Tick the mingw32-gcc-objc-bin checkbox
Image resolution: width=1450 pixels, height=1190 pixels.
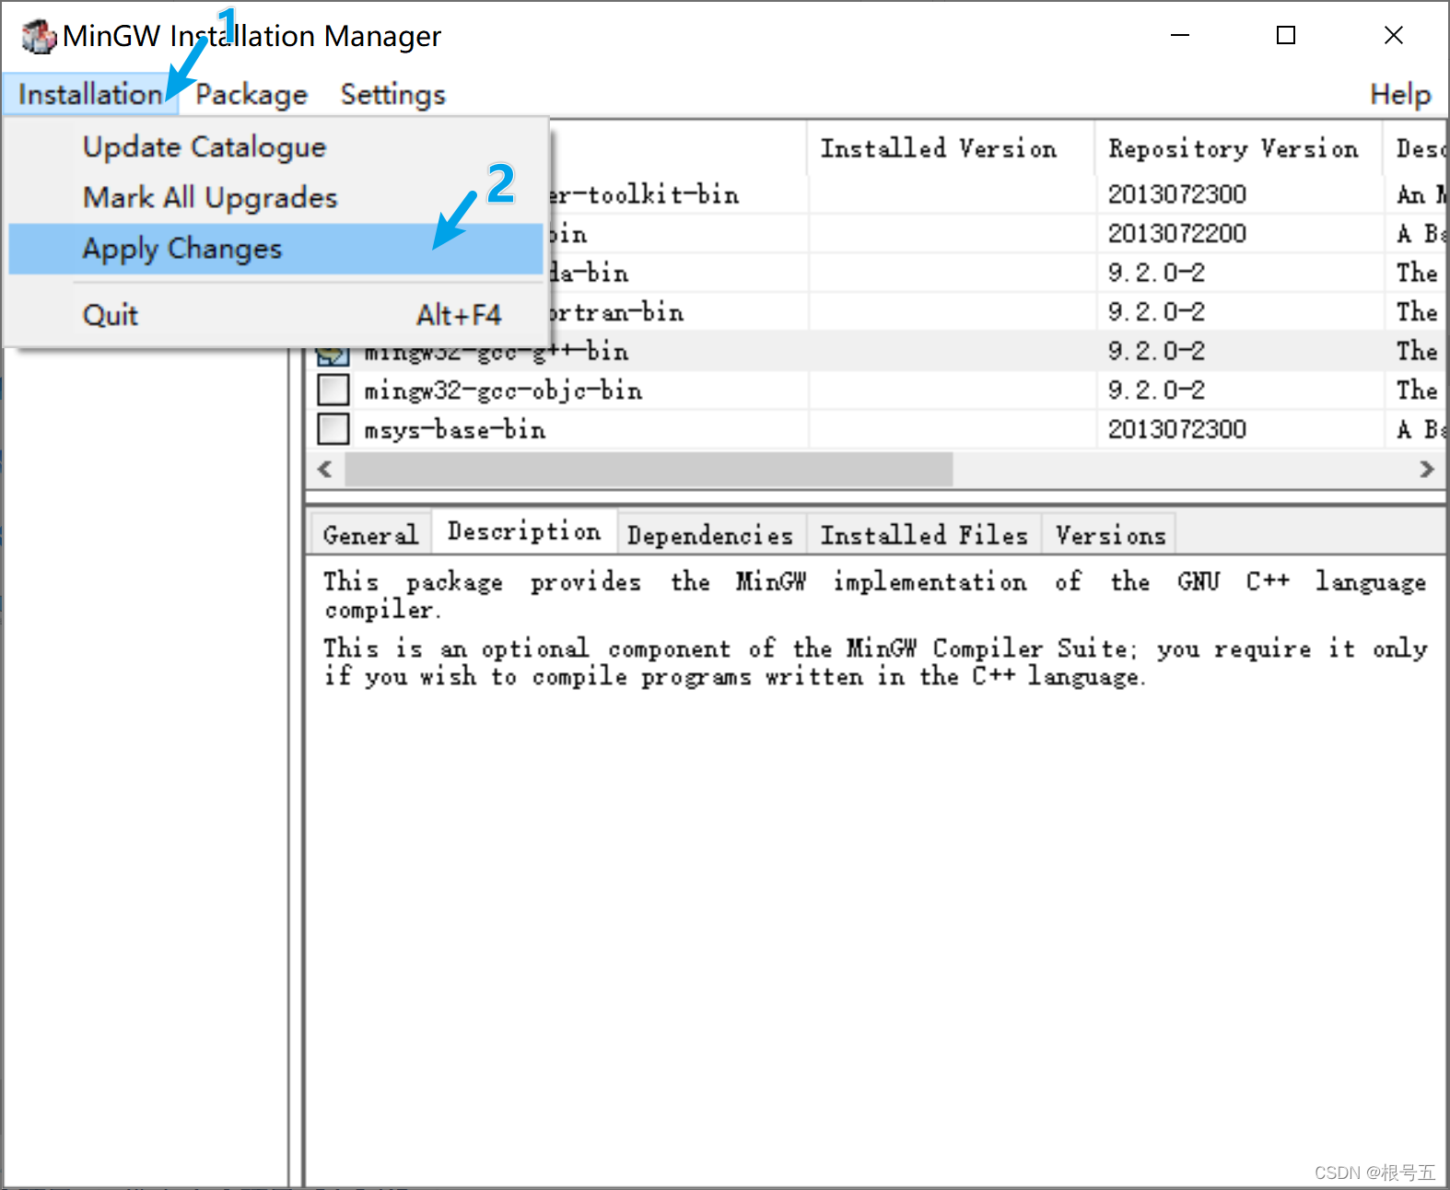tap(333, 390)
